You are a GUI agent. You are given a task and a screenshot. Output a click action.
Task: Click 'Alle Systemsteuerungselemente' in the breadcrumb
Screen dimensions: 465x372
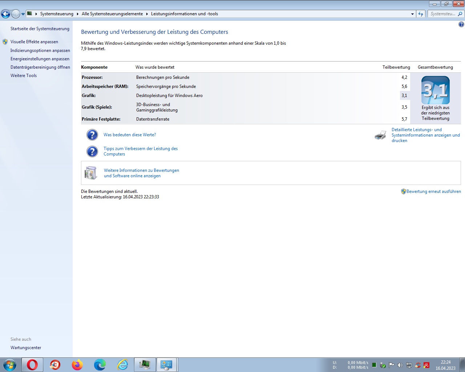pos(112,14)
